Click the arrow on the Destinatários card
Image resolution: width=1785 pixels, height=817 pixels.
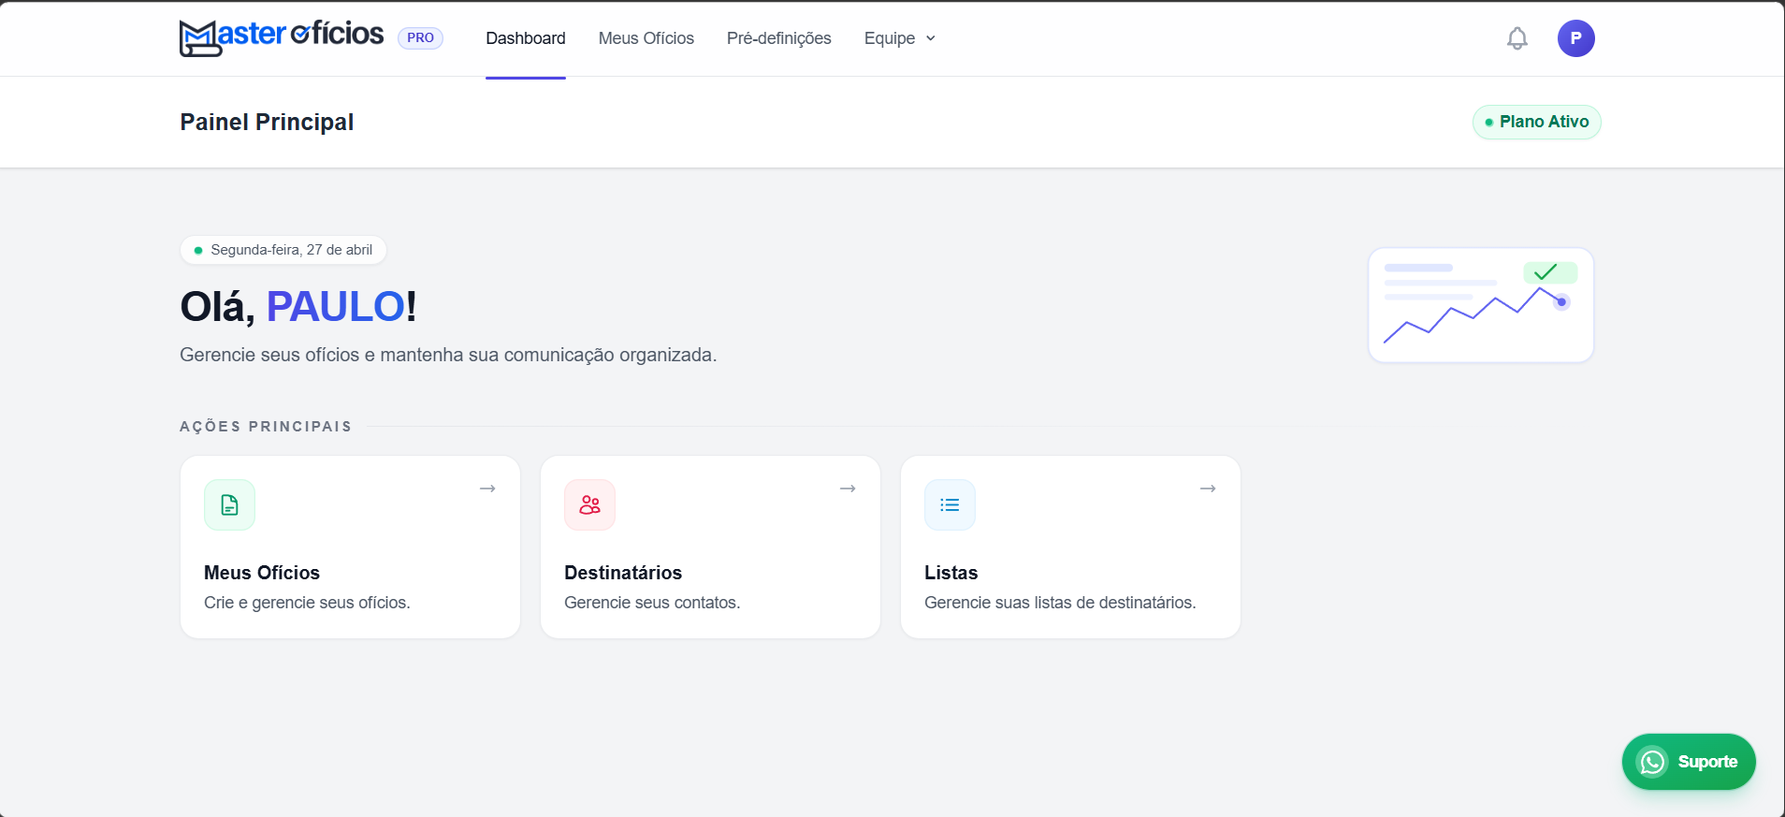click(x=848, y=489)
